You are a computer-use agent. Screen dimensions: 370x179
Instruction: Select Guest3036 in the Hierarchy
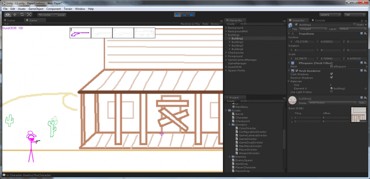click(x=235, y=67)
